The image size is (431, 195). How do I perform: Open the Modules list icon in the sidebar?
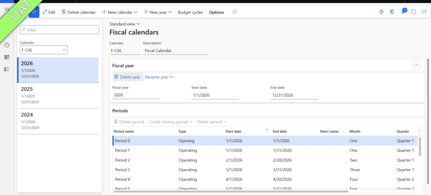click(7, 69)
